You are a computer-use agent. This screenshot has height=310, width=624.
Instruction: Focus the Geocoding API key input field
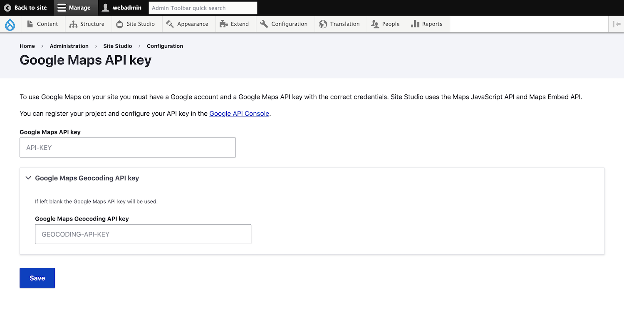(143, 234)
